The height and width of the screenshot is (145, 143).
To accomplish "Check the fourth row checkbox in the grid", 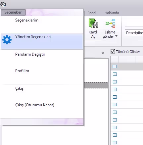I will pyautogui.click(x=115, y=89).
